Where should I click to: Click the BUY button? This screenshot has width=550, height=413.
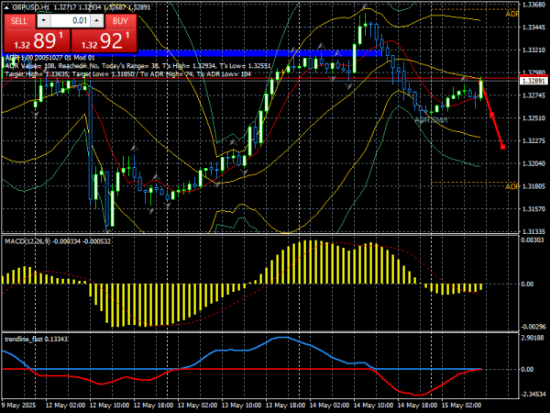tap(120, 21)
